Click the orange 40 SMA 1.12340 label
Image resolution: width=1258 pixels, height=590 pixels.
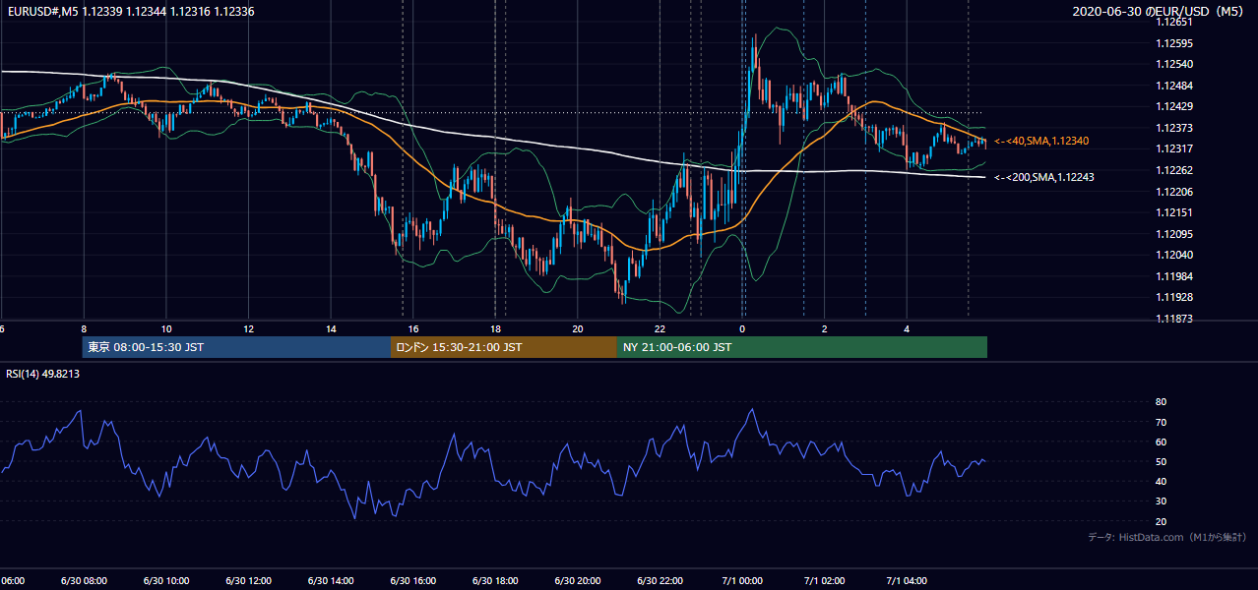[1041, 142]
